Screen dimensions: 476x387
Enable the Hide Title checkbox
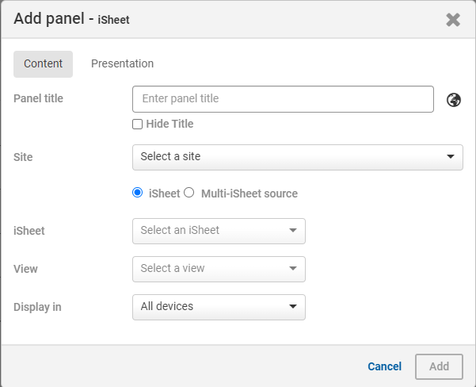point(138,125)
